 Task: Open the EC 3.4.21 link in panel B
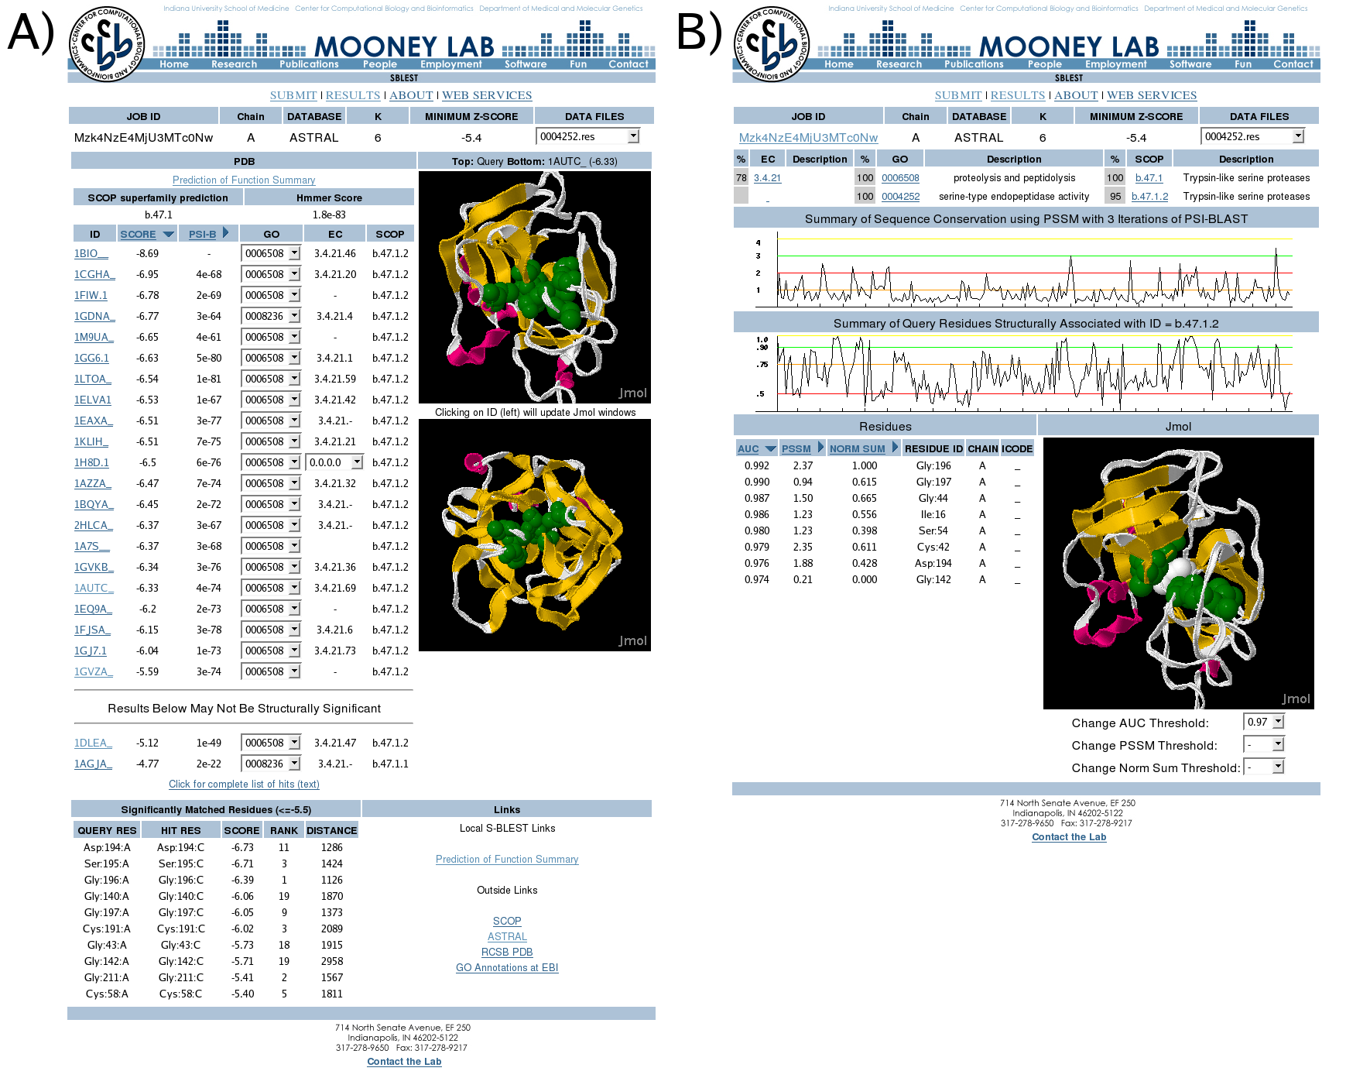point(767,177)
